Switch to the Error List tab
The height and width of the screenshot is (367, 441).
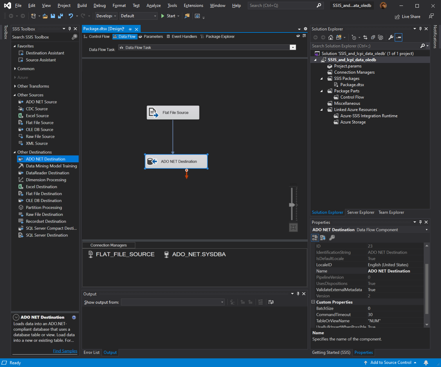(x=92, y=352)
